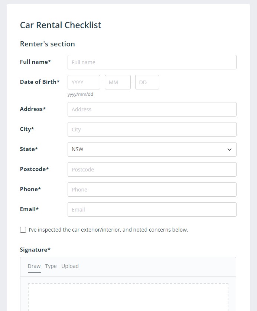Focus the Phone number field
Viewport: 257px width, 311px height.
[x=152, y=189]
